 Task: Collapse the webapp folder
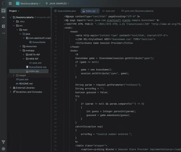(x=20, y=50)
